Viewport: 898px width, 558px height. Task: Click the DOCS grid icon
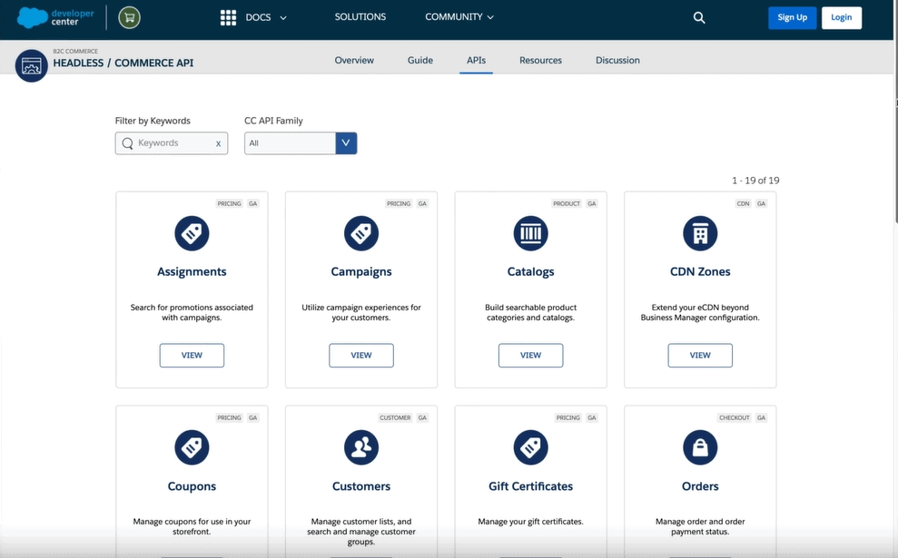pyautogui.click(x=228, y=18)
